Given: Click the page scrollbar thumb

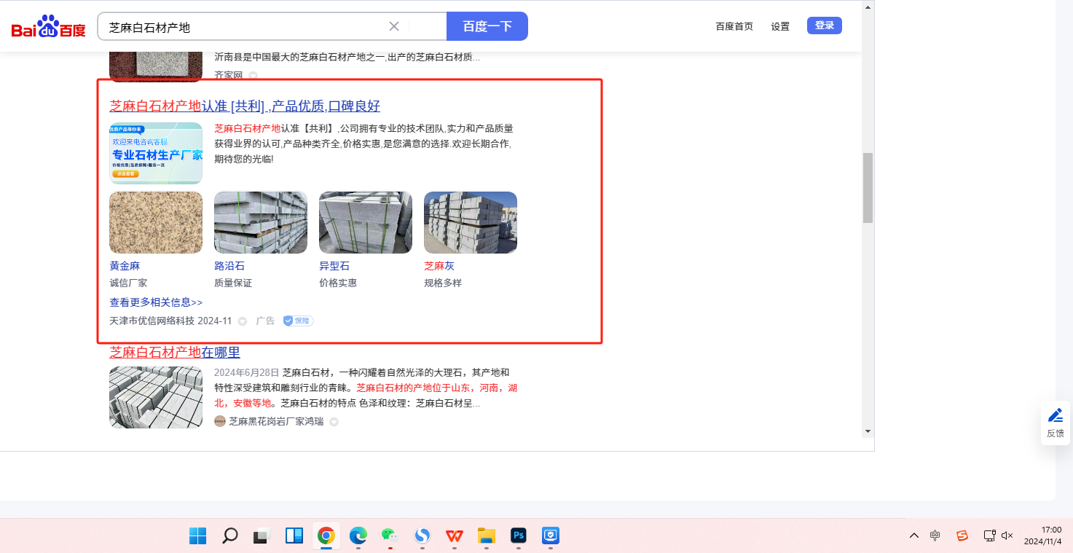Looking at the screenshot, I should pos(868,188).
